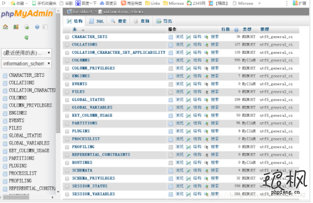The height and width of the screenshot is (203, 313).
Task: Open the Links bookmark folder
Action: click(153, 3)
